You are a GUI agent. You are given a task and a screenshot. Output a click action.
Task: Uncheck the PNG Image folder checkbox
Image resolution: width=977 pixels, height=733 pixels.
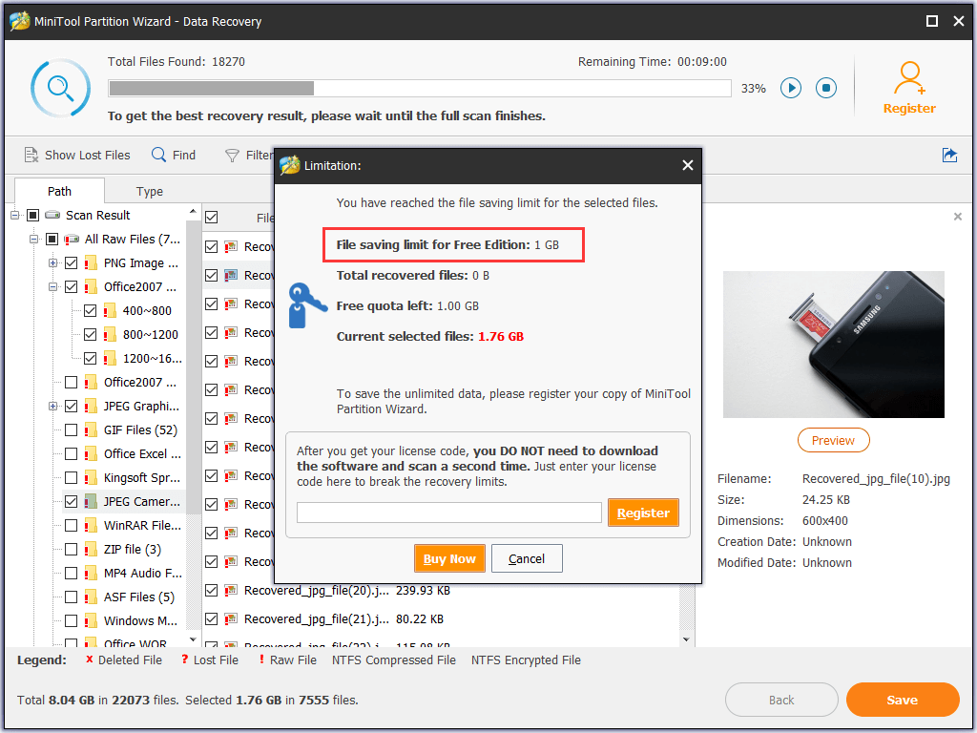(x=72, y=262)
